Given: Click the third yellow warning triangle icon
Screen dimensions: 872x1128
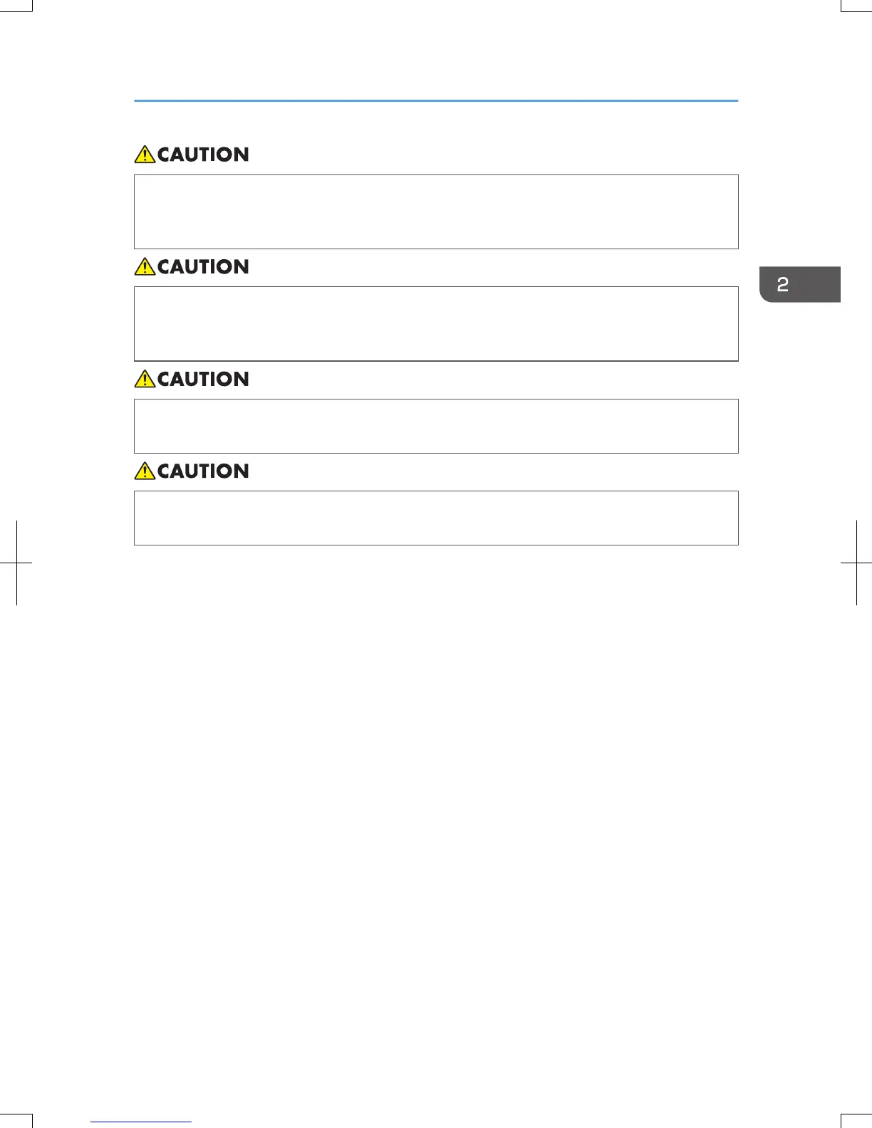Looking at the screenshot, I should point(145,379).
